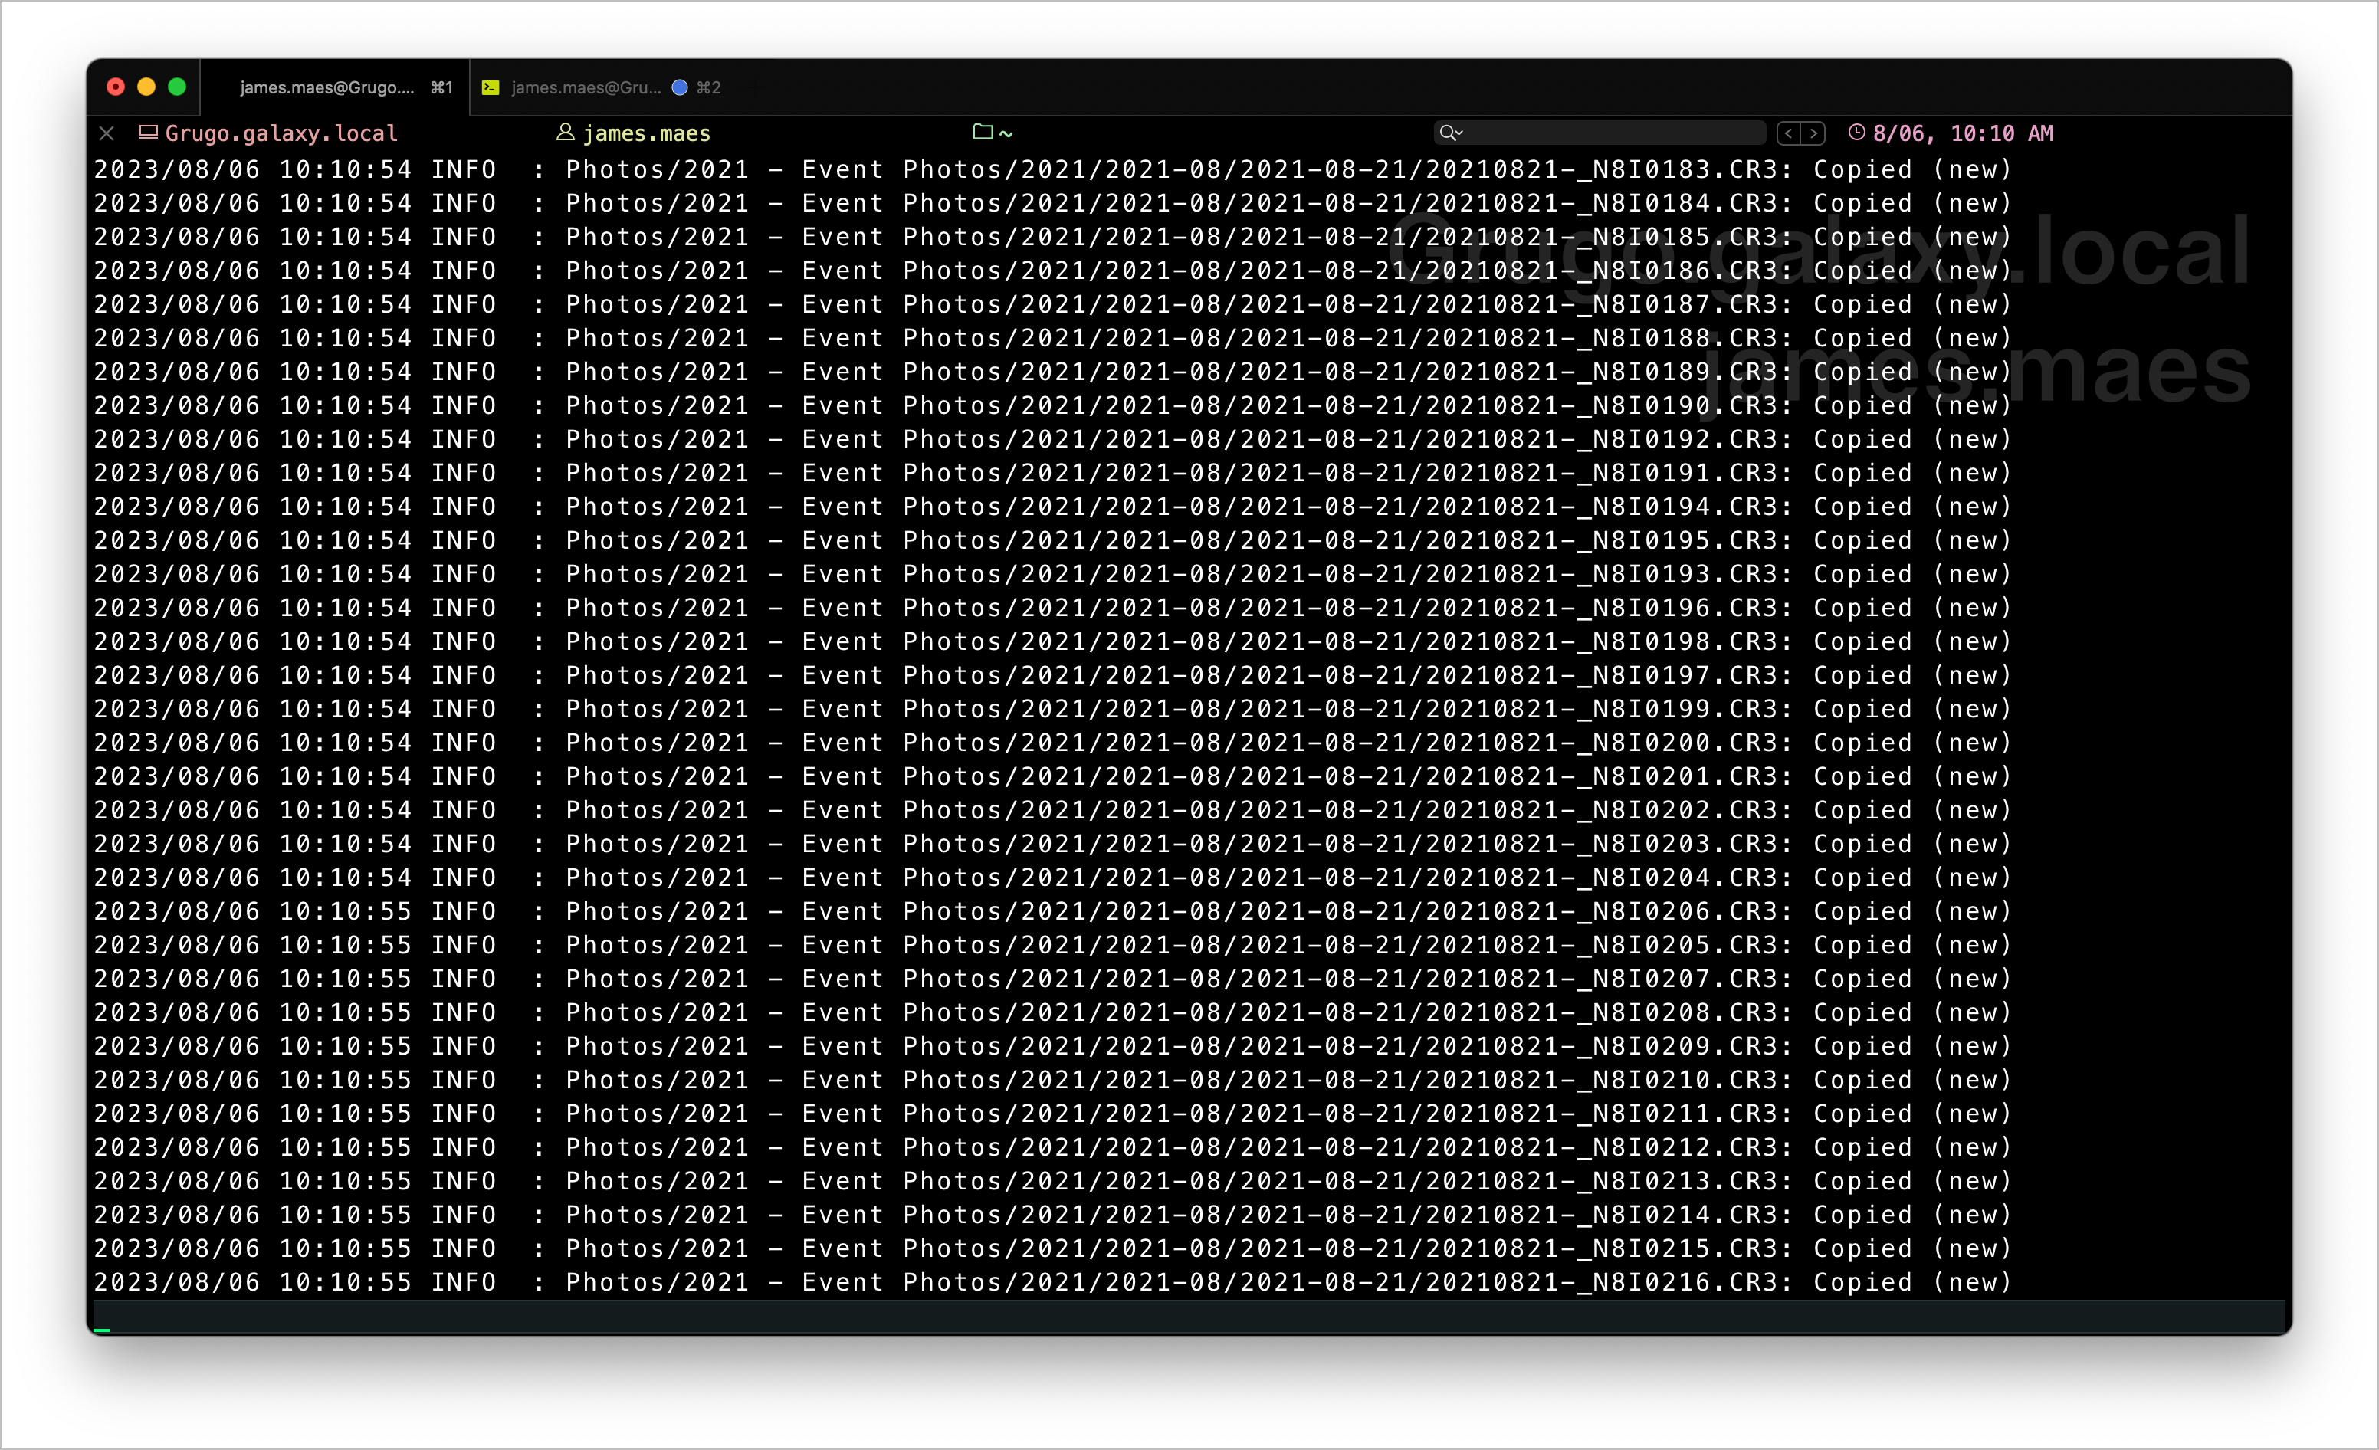Click log line for _N8I0188.CR3

click(x=1052, y=339)
